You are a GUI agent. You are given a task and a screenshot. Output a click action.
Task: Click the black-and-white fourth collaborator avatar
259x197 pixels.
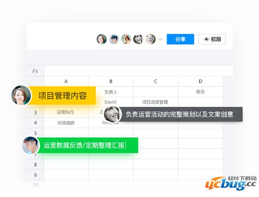pos(138,39)
